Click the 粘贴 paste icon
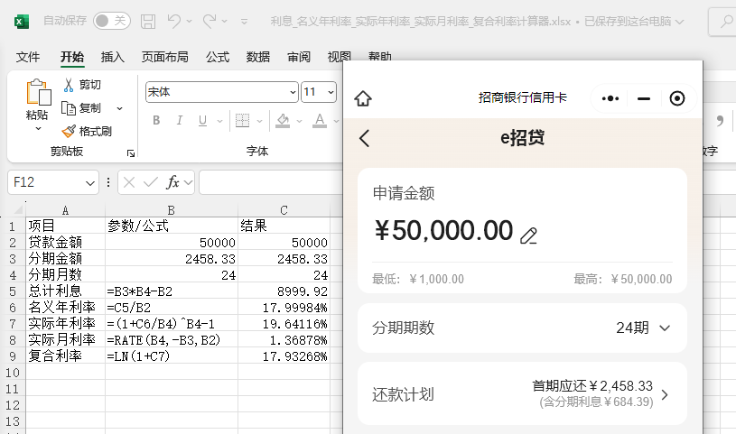This screenshot has height=434, width=736. click(38, 92)
